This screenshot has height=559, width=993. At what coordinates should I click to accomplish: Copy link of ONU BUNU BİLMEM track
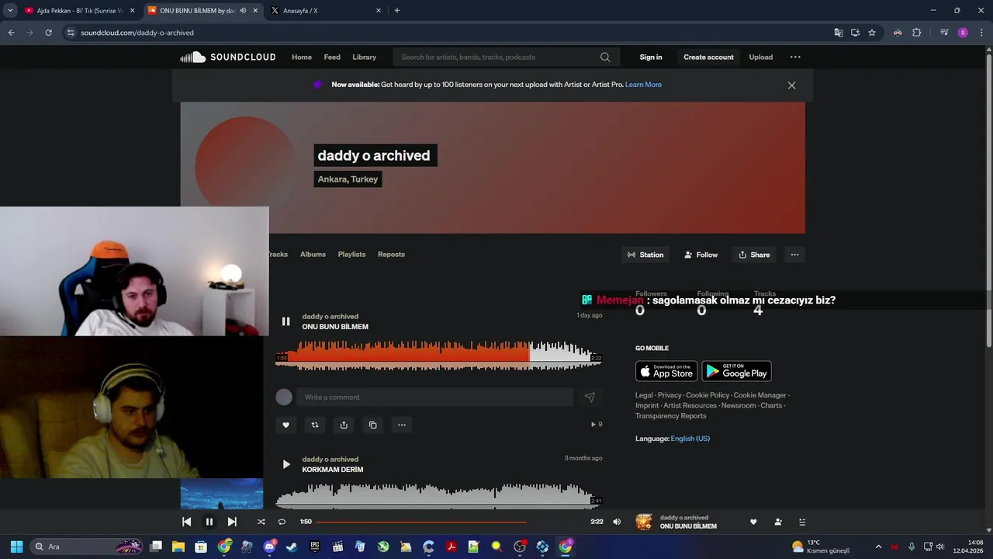(x=372, y=425)
